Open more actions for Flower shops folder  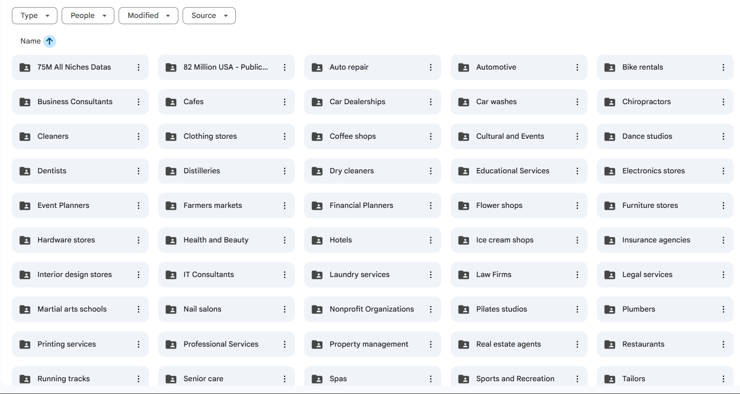click(577, 206)
